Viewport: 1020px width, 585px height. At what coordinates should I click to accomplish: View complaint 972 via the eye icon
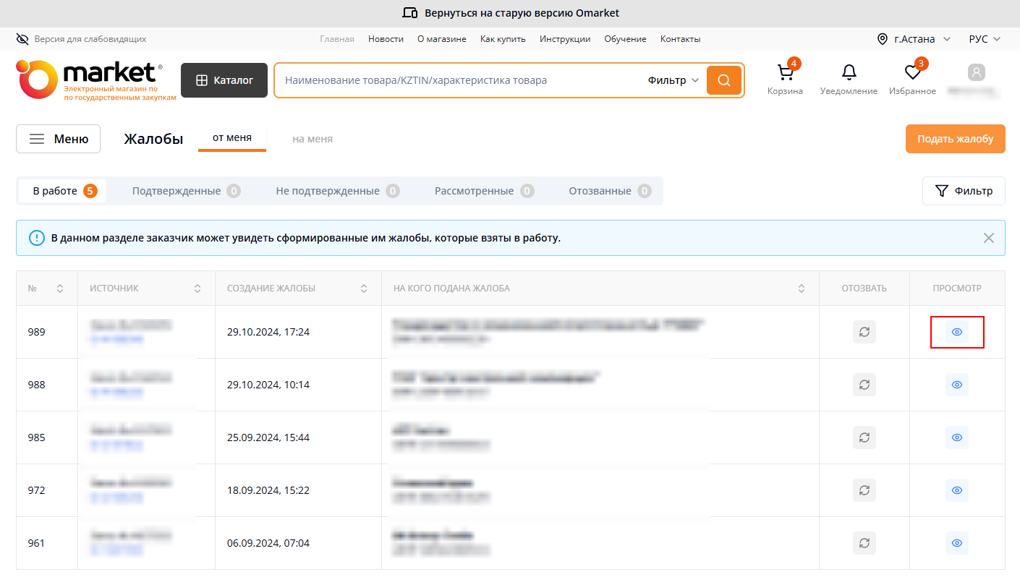956,490
